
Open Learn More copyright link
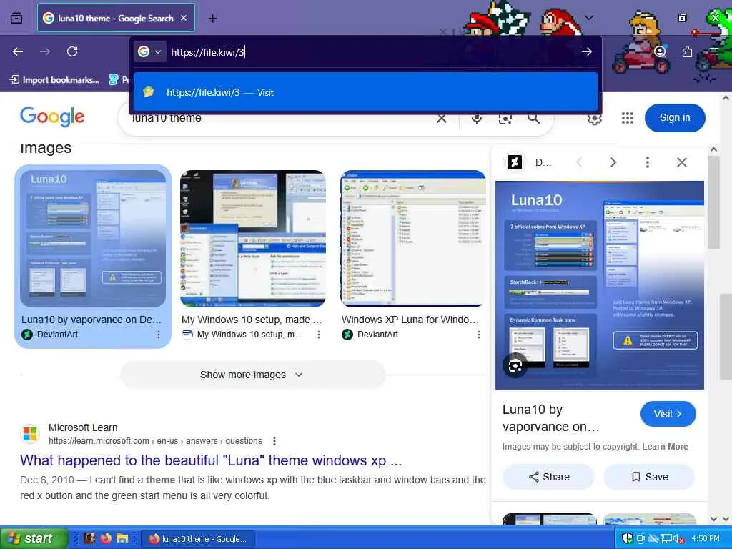665,446
